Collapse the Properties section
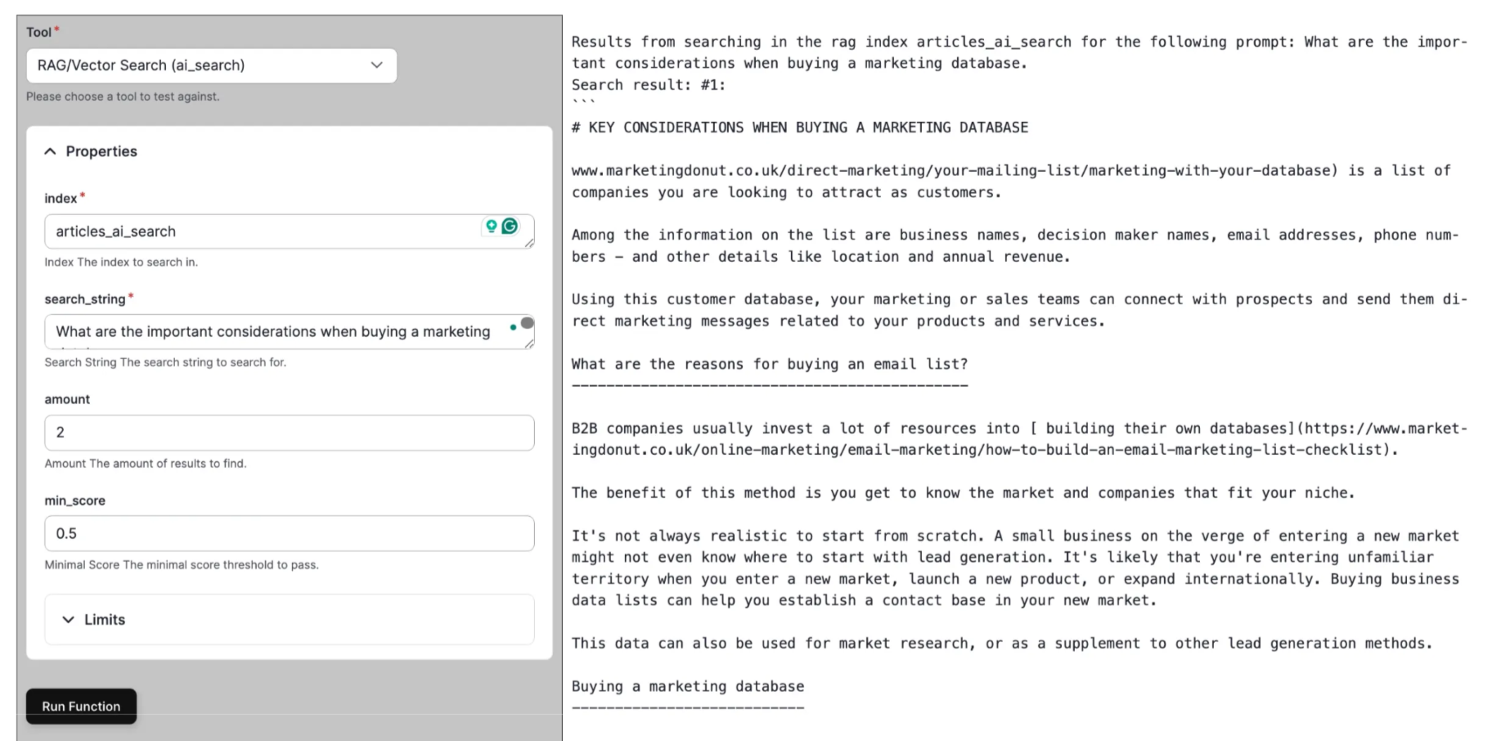Image resolution: width=1497 pixels, height=741 pixels. (x=50, y=151)
